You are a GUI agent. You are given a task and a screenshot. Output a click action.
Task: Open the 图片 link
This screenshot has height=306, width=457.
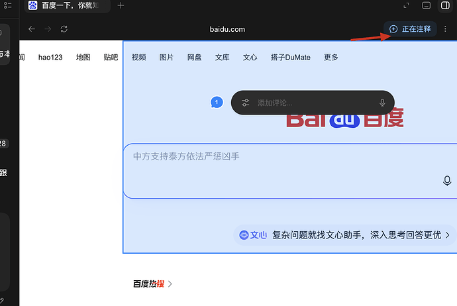(166, 57)
